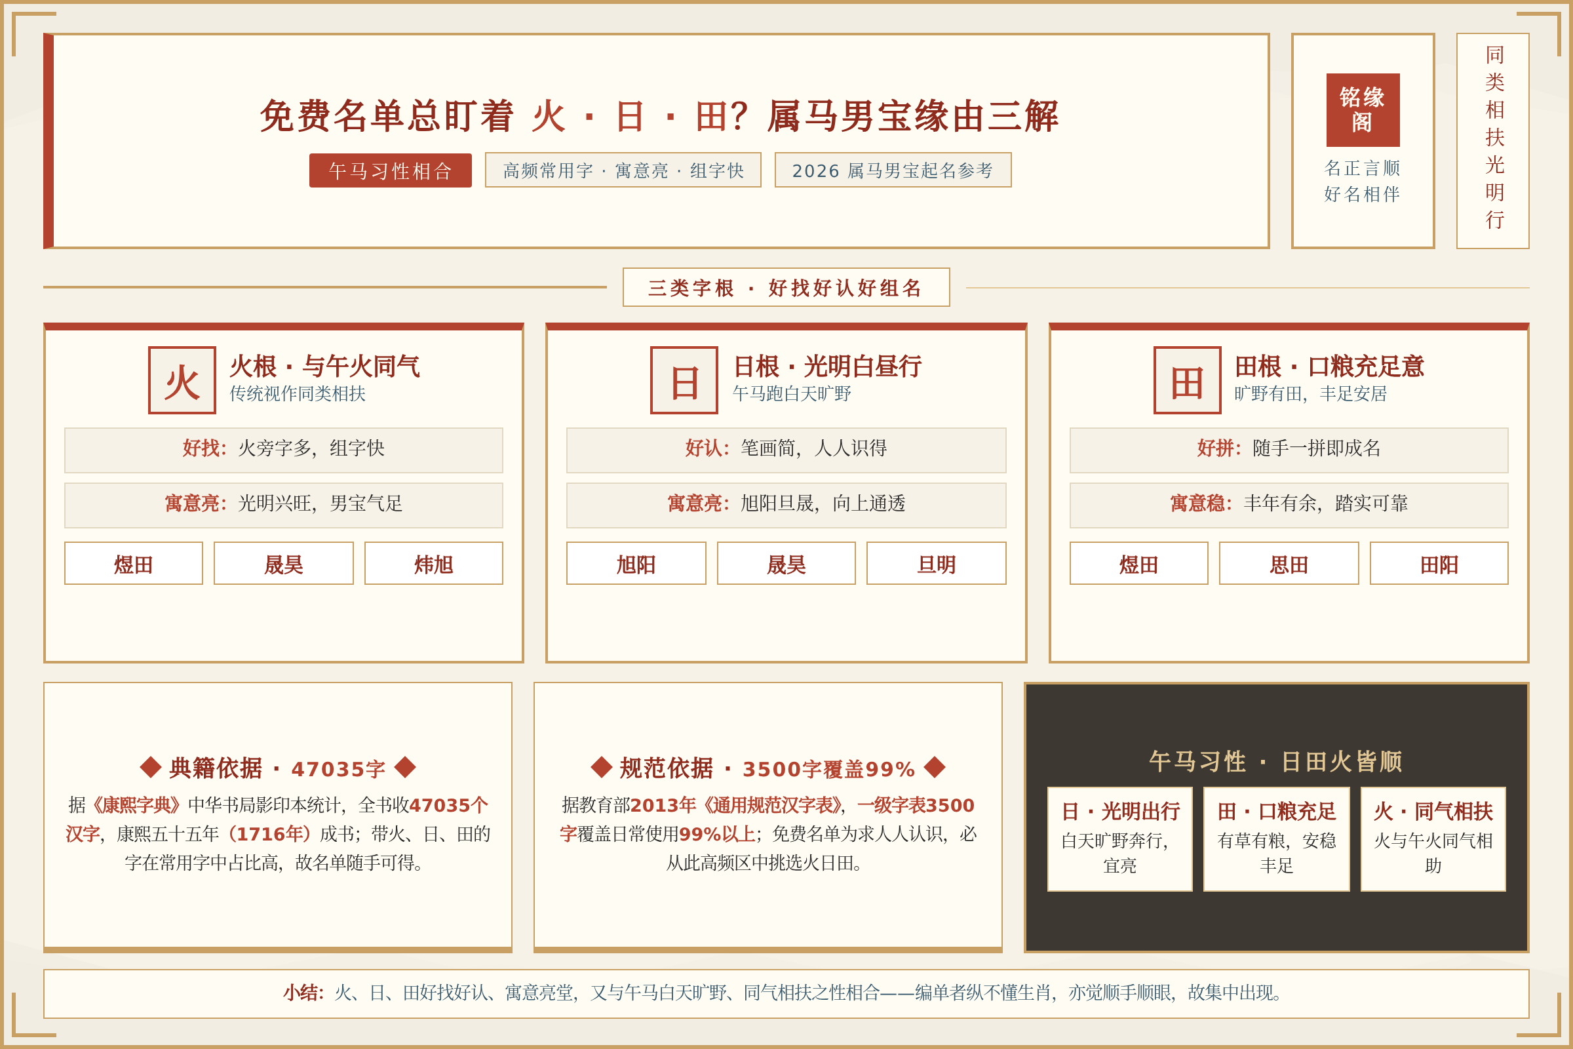Screen dimensions: 1573x1049
Task: Select the 午马习性相合 red tag
Action: click(390, 170)
